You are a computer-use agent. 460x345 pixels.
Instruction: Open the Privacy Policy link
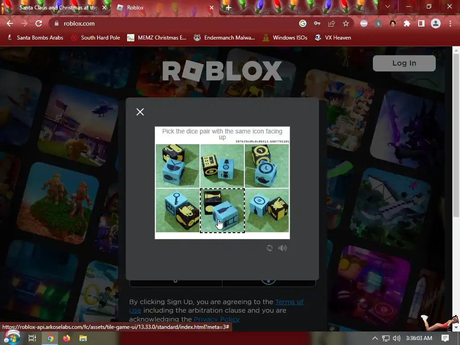217,319
